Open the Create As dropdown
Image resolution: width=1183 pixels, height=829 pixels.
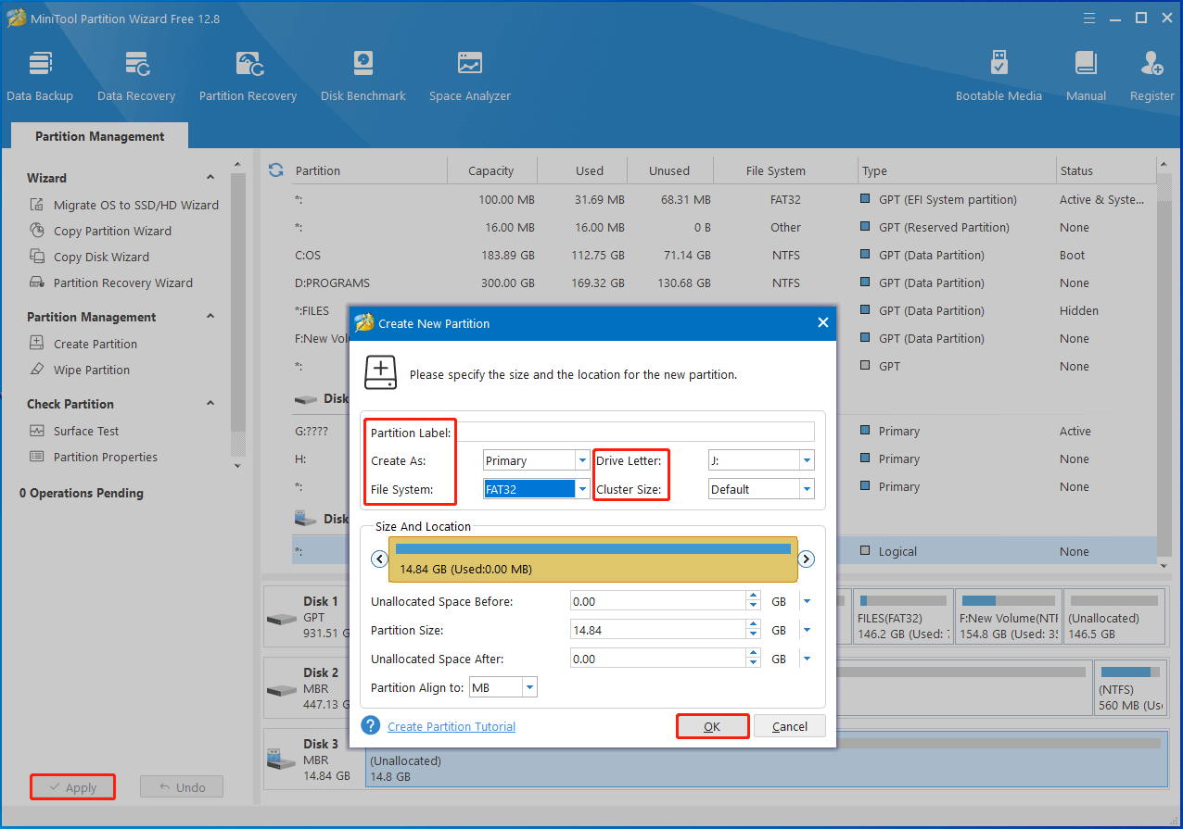(582, 460)
